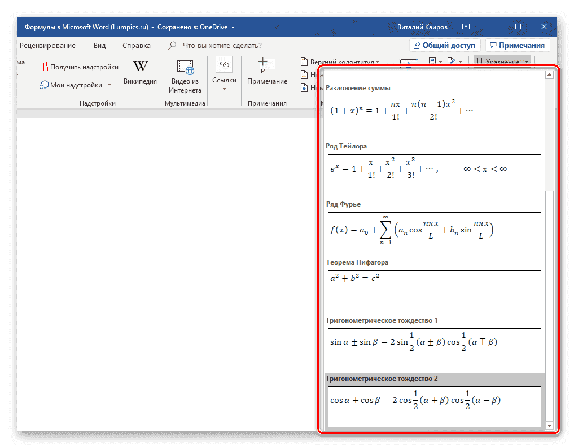Open the Вид ribbon tab

[99, 45]
